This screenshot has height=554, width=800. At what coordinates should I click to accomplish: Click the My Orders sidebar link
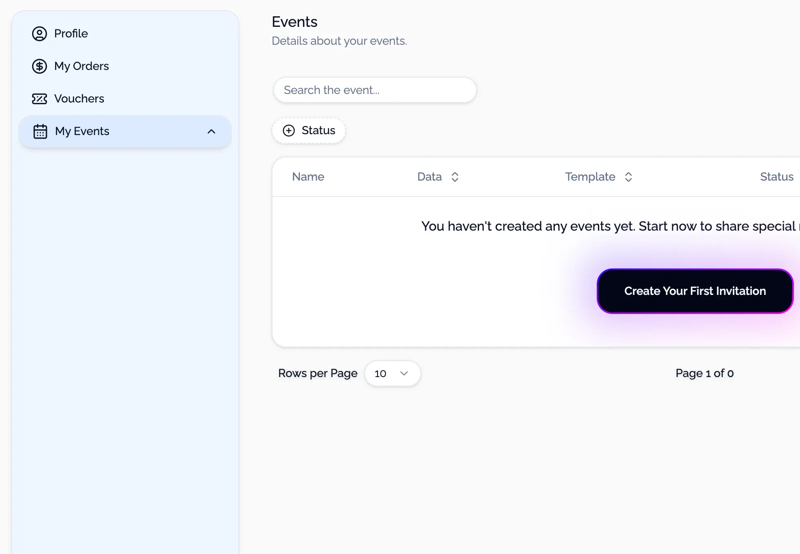[x=81, y=65]
